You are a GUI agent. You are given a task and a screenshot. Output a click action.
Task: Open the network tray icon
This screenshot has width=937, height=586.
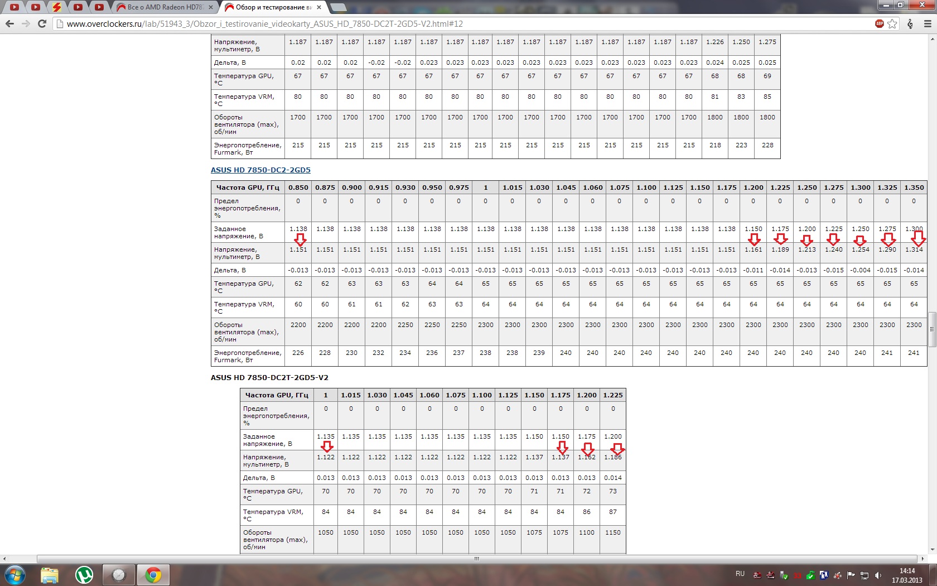pos(864,575)
